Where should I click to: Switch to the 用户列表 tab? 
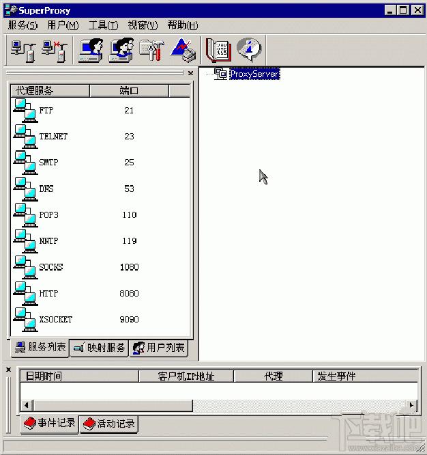coord(159,348)
